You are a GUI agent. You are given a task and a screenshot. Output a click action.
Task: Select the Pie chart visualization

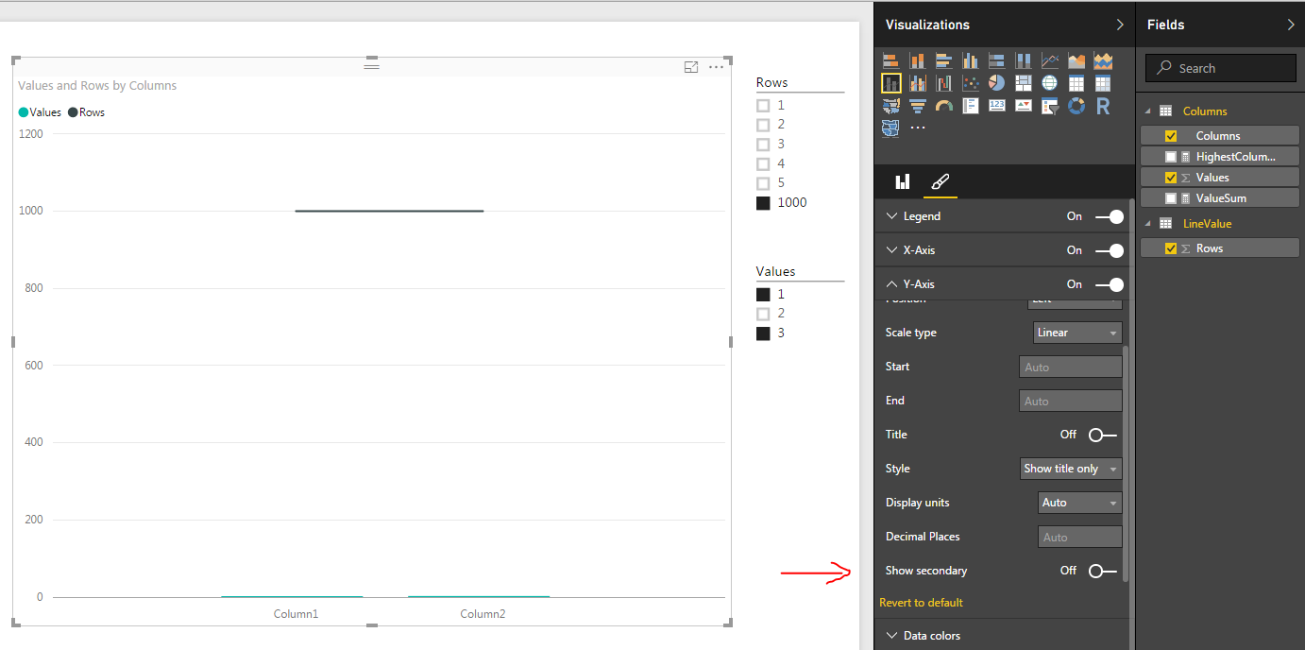(997, 83)
